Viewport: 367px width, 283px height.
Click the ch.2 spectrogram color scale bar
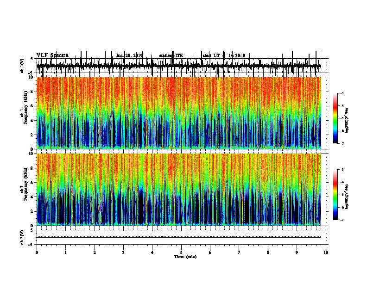coord(335,195)
